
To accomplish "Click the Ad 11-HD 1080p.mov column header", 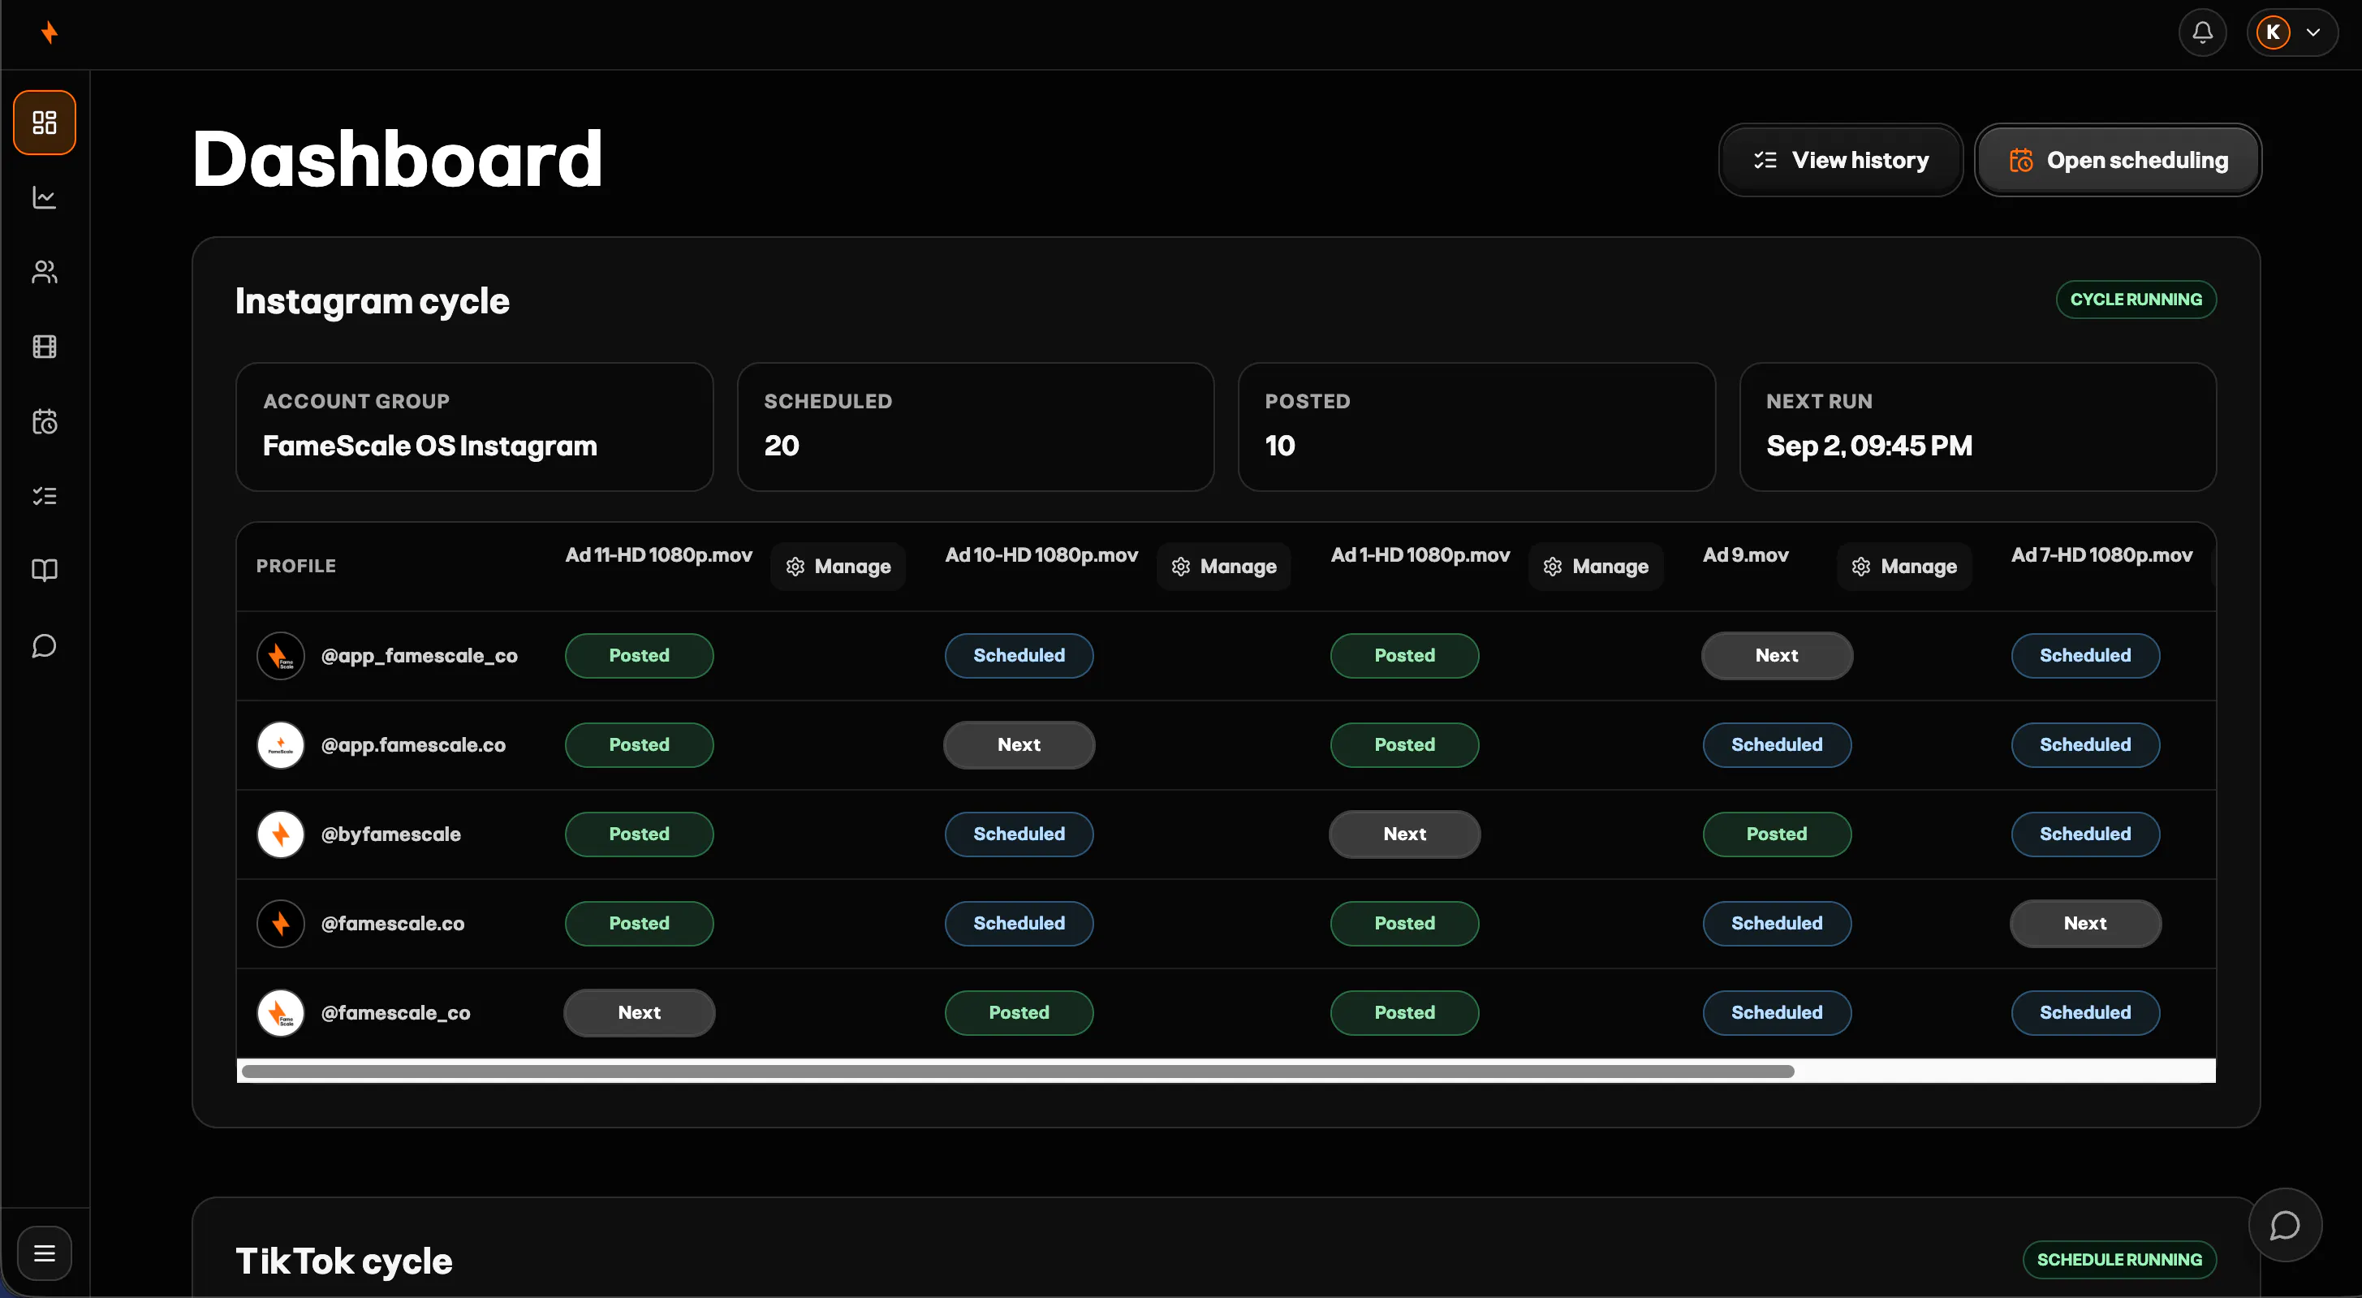I will pyautogui.click(x=658, y=555).
